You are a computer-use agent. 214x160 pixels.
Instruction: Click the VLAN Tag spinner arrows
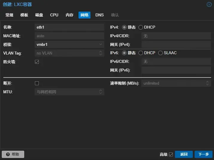tap(101, 53)
